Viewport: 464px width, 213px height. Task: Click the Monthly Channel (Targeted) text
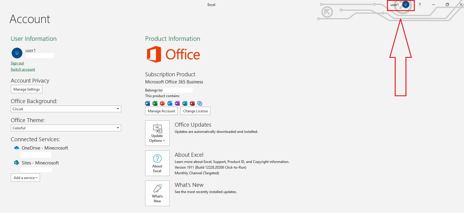point(197,173)
